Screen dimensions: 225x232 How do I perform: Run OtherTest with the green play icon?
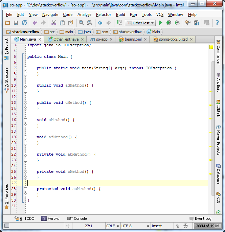[x=160, y=23]
